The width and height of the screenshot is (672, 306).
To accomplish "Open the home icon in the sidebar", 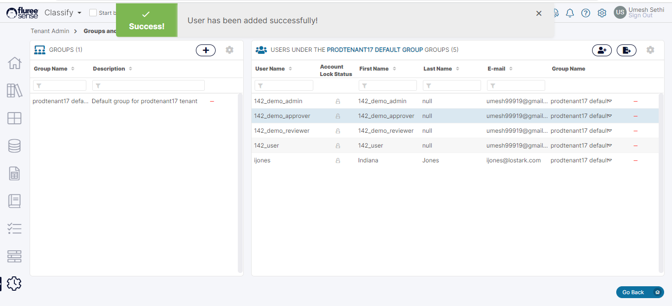I will [14, 63].
